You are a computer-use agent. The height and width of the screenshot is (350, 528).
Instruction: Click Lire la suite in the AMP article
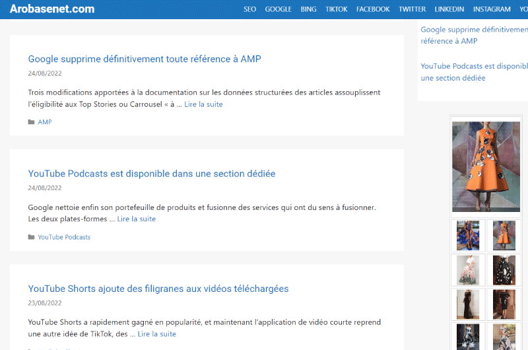(203, 104)
